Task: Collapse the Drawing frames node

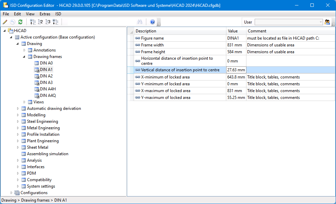Action: point(24,57)
